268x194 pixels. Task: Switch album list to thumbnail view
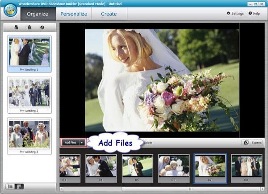pos(19,186)
